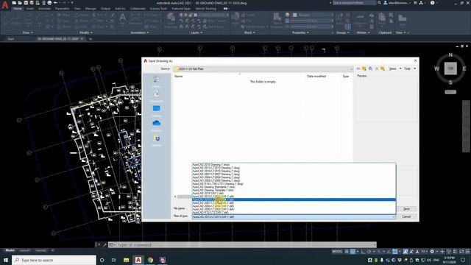Click Task View icon on the taskbar
The width and height of the screenshot is (471, 265).
[114, 260]
